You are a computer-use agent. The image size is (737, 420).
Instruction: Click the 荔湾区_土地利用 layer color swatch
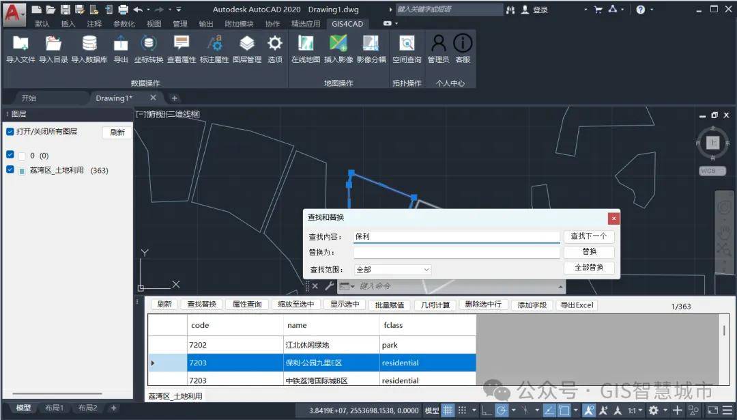coord(23,171)
